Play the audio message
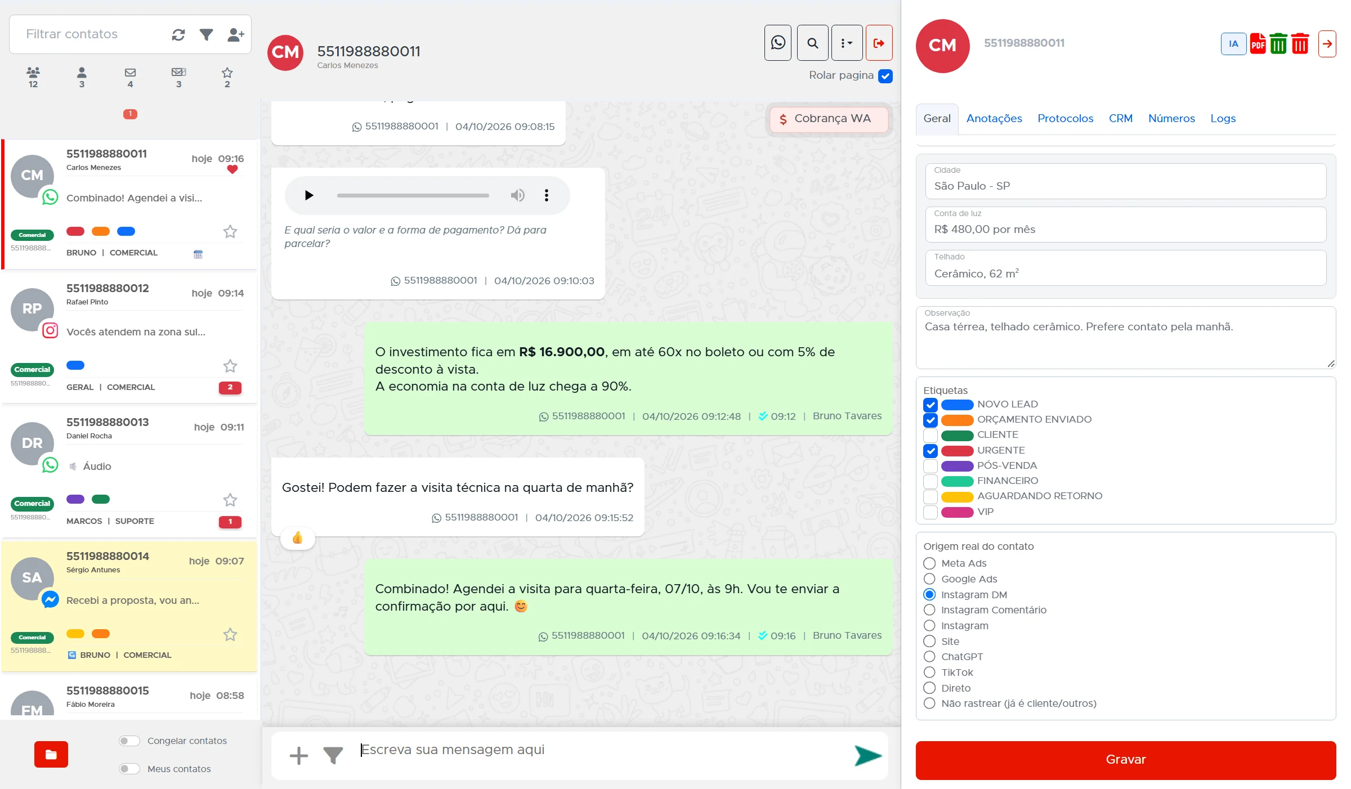 pos(309,195)
